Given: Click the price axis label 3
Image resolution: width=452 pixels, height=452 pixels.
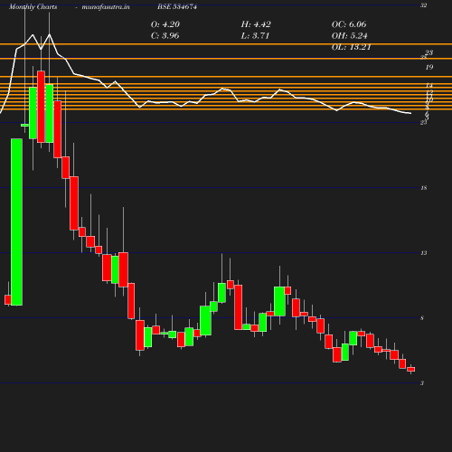Looking at the screenshot, I should (422, 383).
